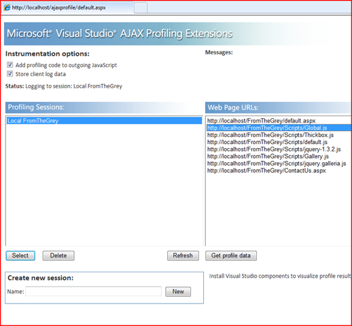This screenshot has width=352, height=326.
Task: Select the ajaxprofile/default.aspx browser tab
Action: [x=67, y=7]
